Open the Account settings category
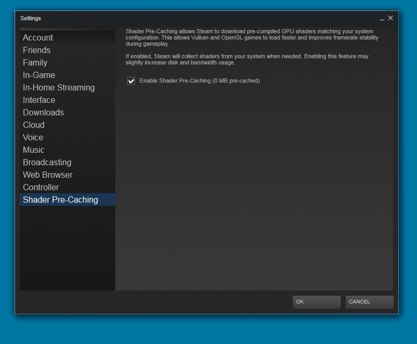This screenshot has height=344, width=417. tap(38, 37)
